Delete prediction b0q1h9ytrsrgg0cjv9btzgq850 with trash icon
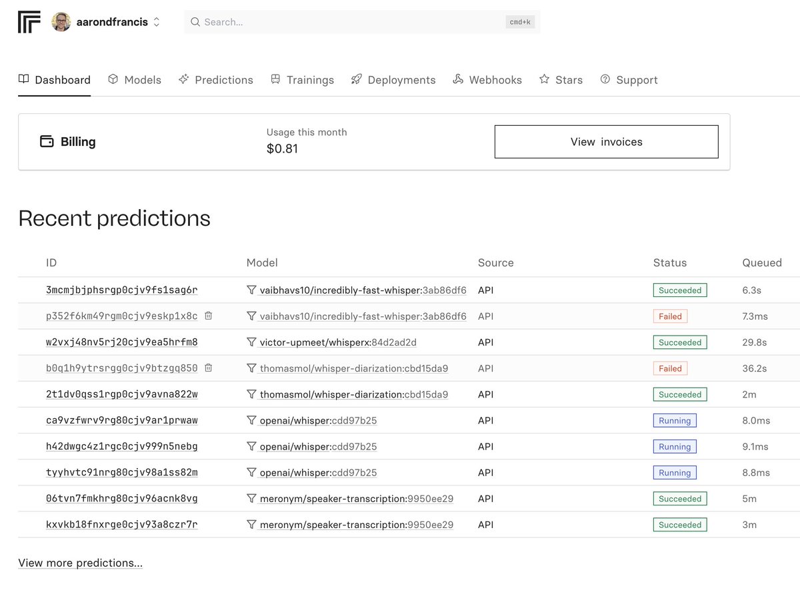Image resolution: width=800 pixels, height=592 pixels. coord(208,368)
